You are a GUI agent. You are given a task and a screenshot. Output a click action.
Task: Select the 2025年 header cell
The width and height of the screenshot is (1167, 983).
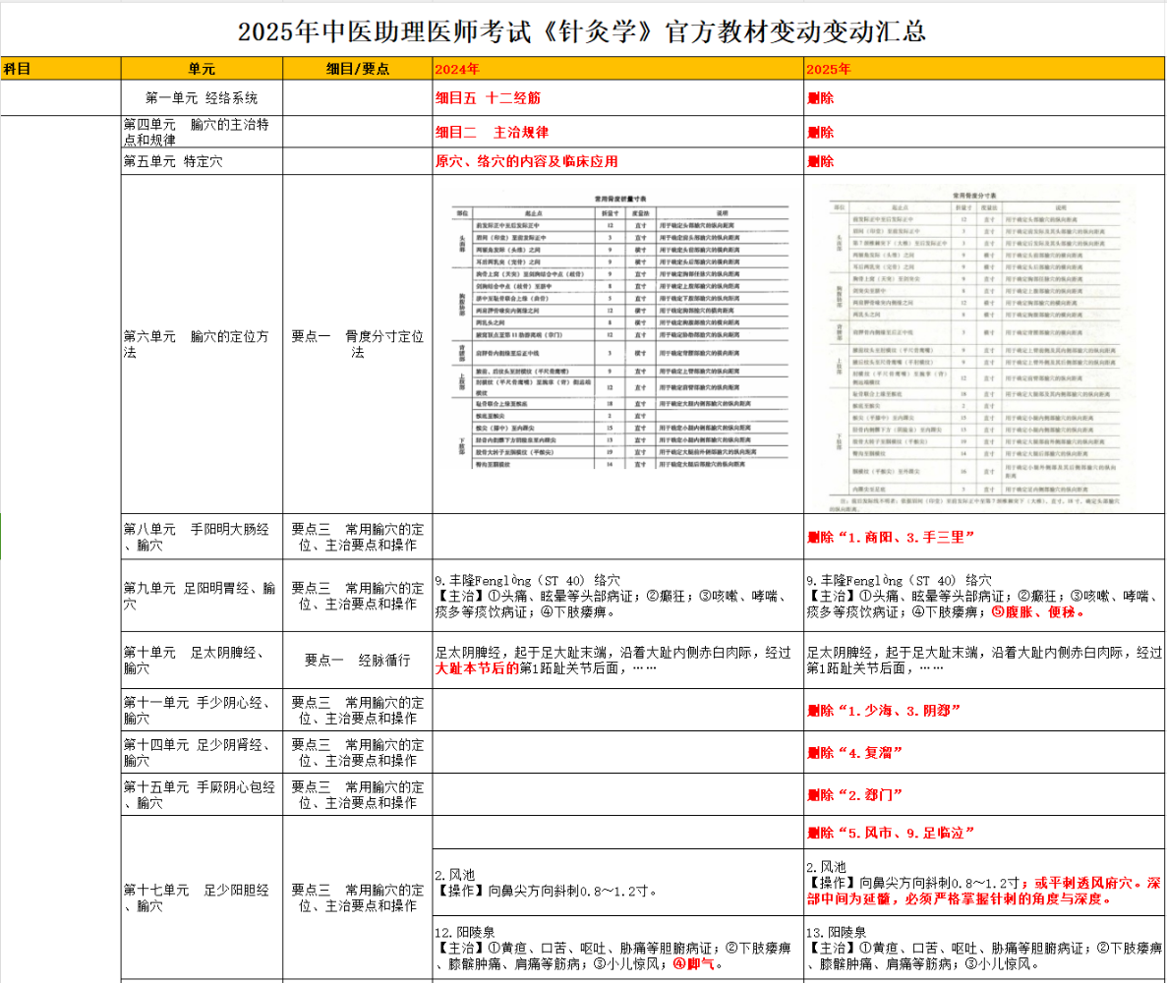(984, 69)
